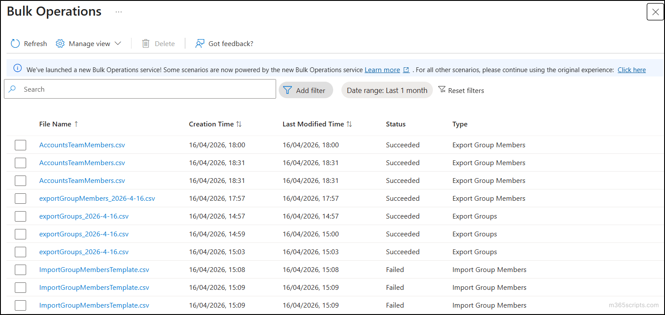Open ImportGroupMembersTemplate.csv created at 15:08
Screen dimensions: 665x315
pos(94,270)
